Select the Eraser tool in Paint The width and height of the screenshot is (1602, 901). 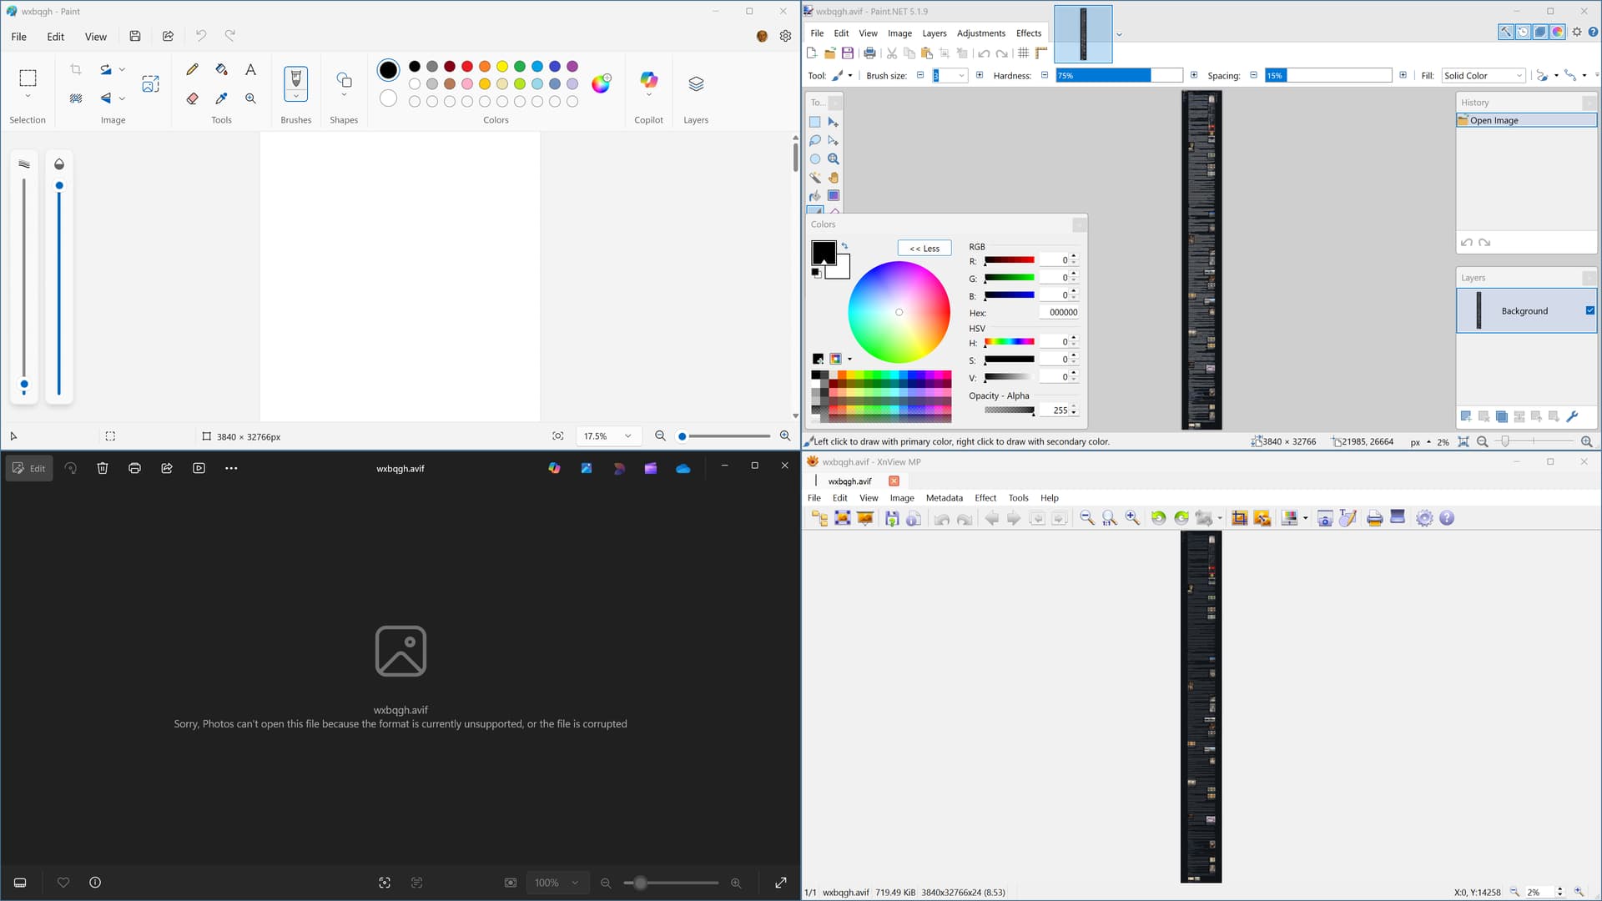192,98
